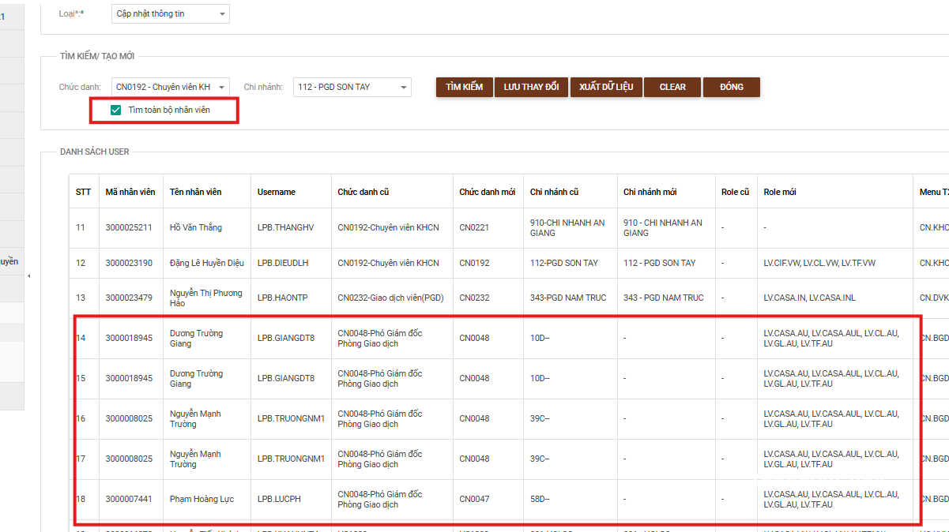
Task: Click role text 'LV.CASA.IN, LV.CASA.INL'
Action: [x=810, y=298]
